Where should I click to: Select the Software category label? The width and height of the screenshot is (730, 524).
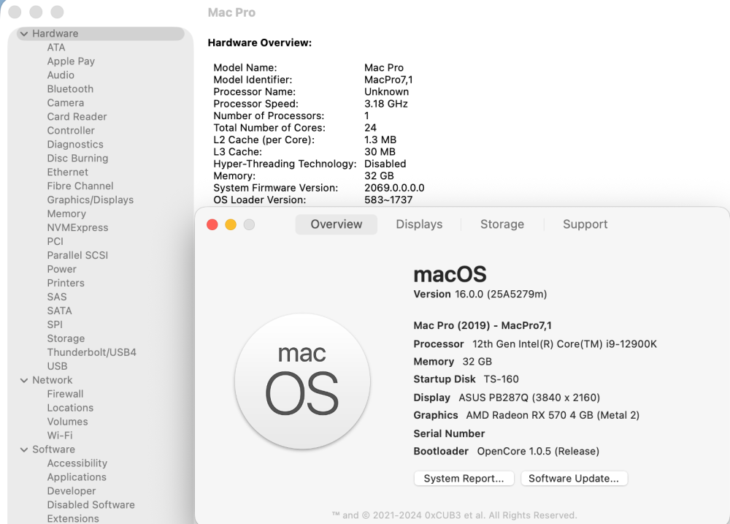click(53, 449)
